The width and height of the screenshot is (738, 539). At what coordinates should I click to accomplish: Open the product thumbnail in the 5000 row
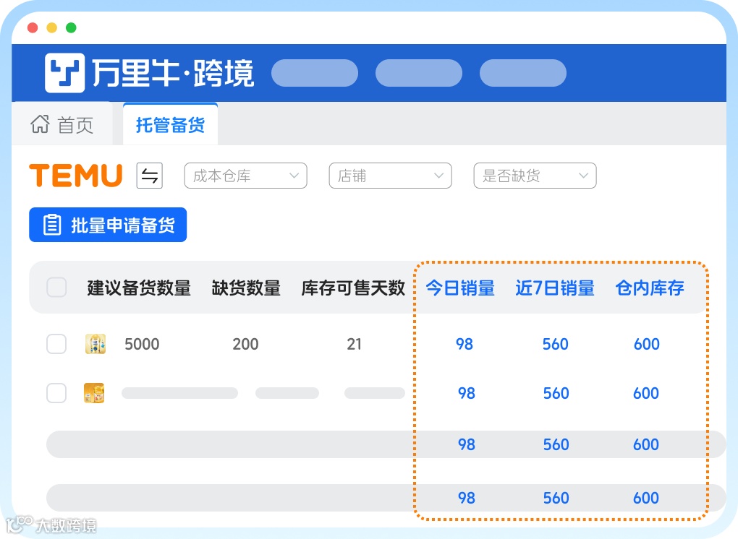pos(95,344)
